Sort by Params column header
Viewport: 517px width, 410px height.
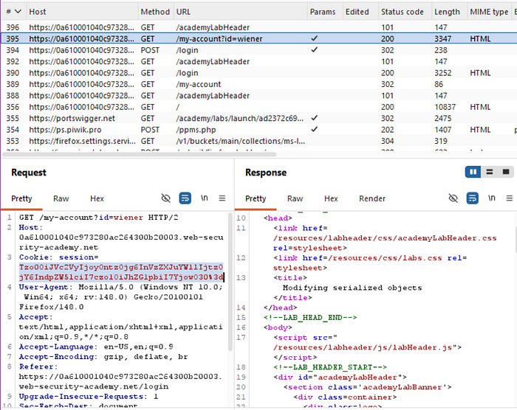(x=325, y=12)
